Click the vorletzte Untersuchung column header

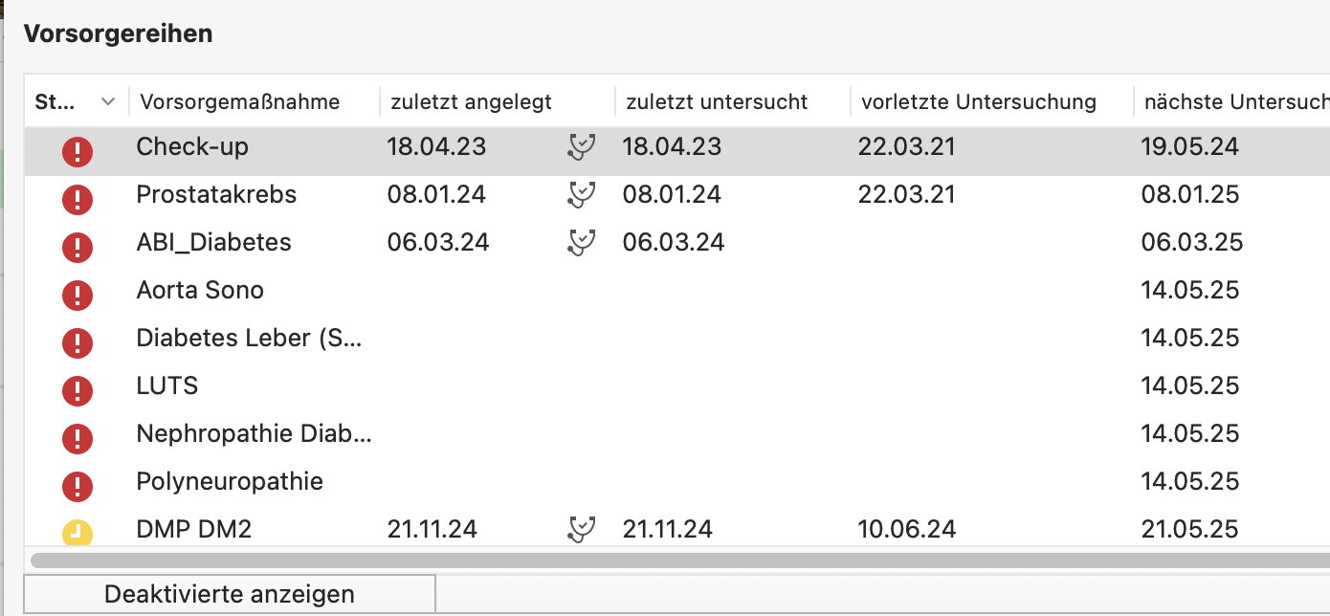pyautogui.click(x=978, y=101)
